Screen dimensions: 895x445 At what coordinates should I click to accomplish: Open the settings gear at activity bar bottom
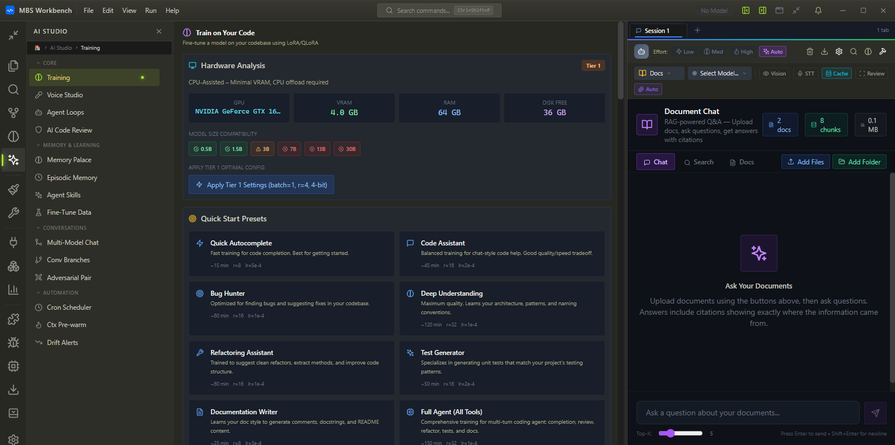coord(13,439)
